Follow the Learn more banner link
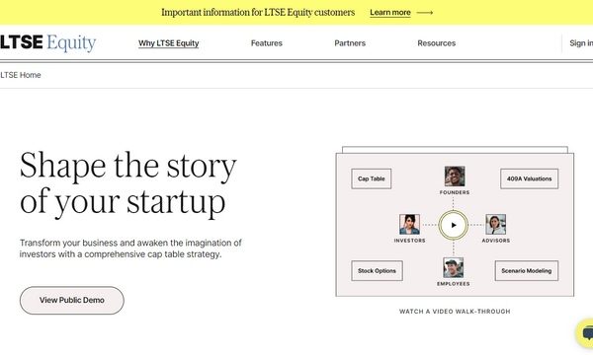The width and height of the screenshot is (593, 355). pos(390,13)
